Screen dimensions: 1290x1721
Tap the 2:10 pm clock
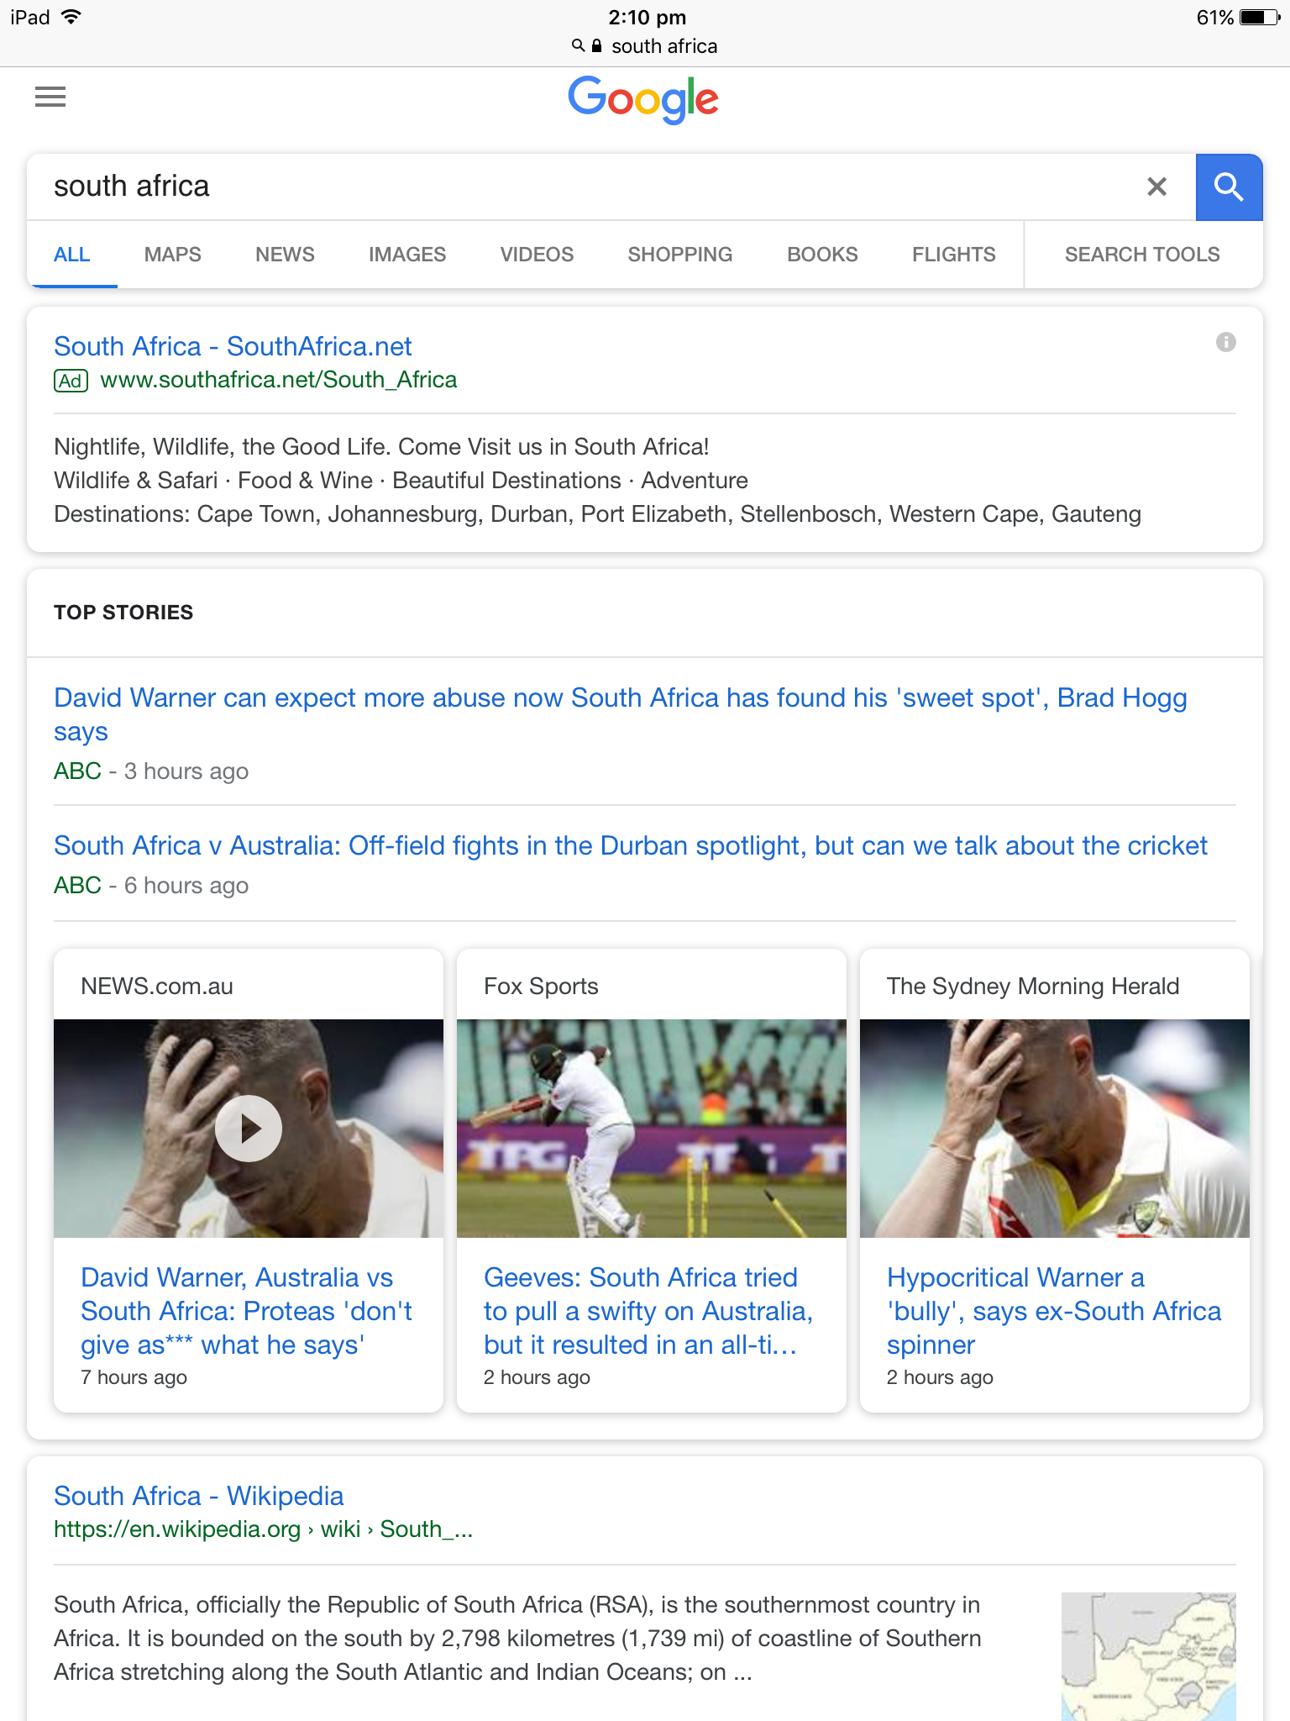pyautogui.click(x=647, y=18)
